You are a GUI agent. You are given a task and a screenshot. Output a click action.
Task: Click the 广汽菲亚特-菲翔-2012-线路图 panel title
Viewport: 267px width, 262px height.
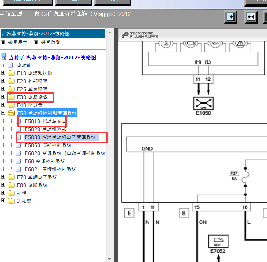coord(53,33)
